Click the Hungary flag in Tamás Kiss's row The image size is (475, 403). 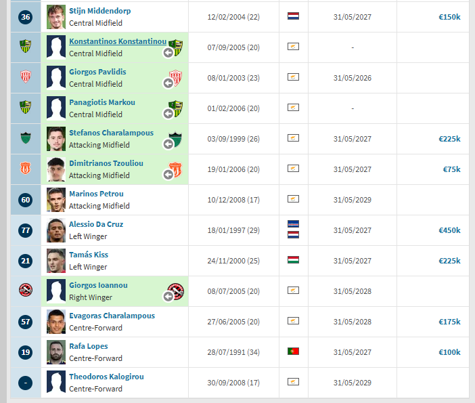293,260
